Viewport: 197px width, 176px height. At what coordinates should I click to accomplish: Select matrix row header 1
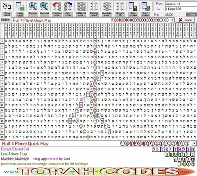(2, 41)
